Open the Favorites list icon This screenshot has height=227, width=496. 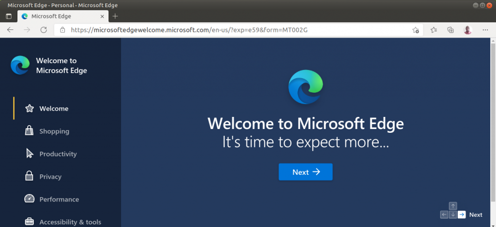(x=434, y=30)
